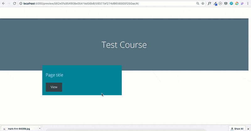
Task: View site information for localhost
Action: click(x=21, y=3)
